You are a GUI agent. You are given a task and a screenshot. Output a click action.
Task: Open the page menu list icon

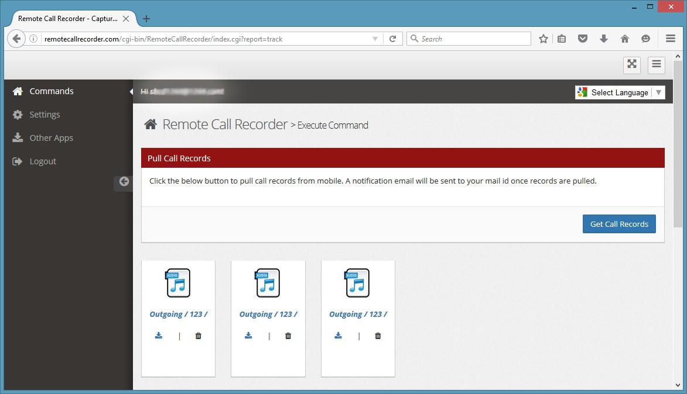657,65
